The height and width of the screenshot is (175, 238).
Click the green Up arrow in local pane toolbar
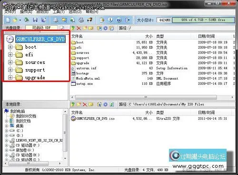pos(73,104)
